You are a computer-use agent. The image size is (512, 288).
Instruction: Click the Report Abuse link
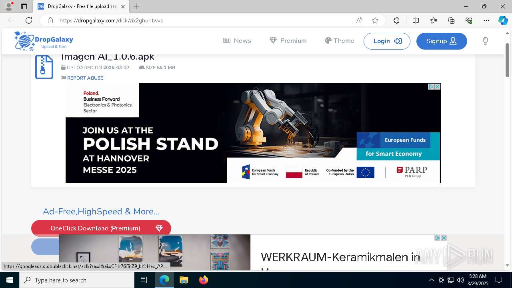[x=82, y=78]
